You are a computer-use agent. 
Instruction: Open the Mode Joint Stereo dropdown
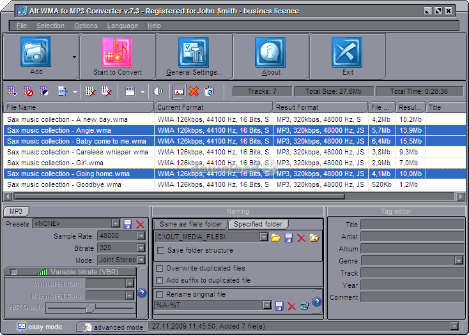141,260
